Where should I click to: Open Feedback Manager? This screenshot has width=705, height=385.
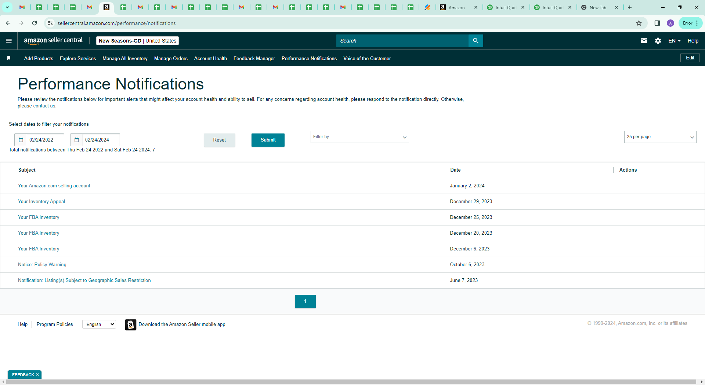(254, 58)
